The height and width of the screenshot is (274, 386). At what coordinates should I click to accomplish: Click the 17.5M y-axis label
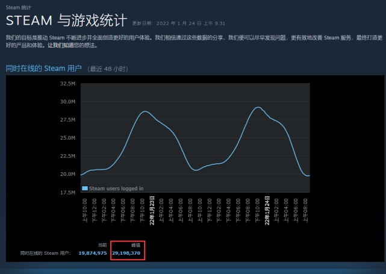[67, 193]
